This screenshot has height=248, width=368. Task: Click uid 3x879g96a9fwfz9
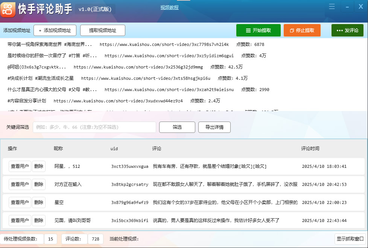(130, 202)
